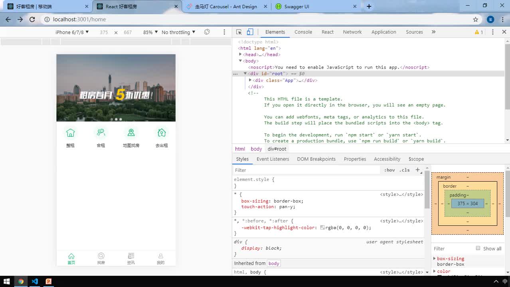Open the Accessibility pane

tap(387, 159)
